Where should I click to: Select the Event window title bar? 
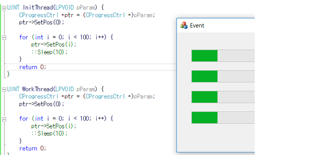pyautogui.click(x=216, y=25)
